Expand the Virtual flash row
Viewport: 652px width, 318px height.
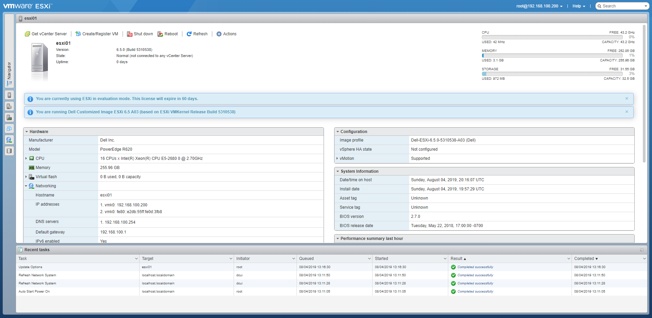coord(26,177)
